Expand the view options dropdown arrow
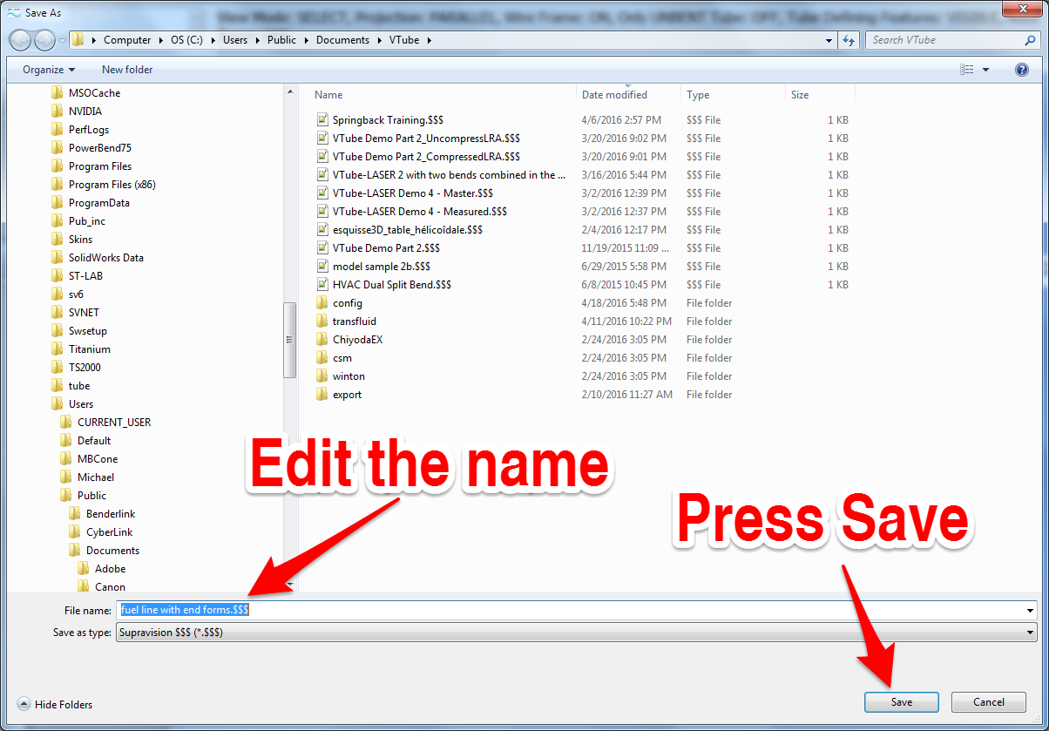The image size is (1049, 731). (x=986, y=70)
